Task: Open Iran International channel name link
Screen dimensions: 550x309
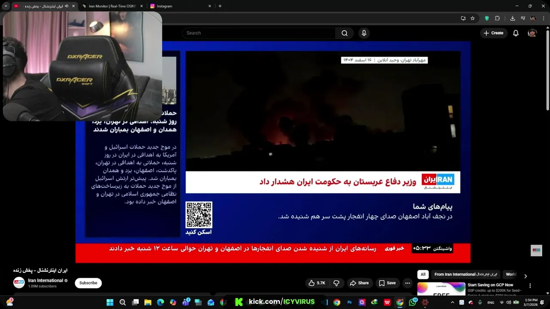Action: coord(46,280)
